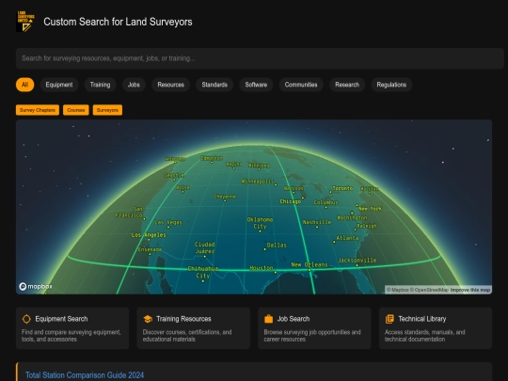Click the Equipment Search crosshair icon
Viewport: 508px width, 381px height.
click(x=26, y=319)
